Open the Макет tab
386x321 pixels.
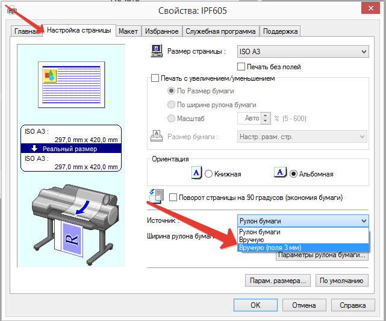(128, 31)
